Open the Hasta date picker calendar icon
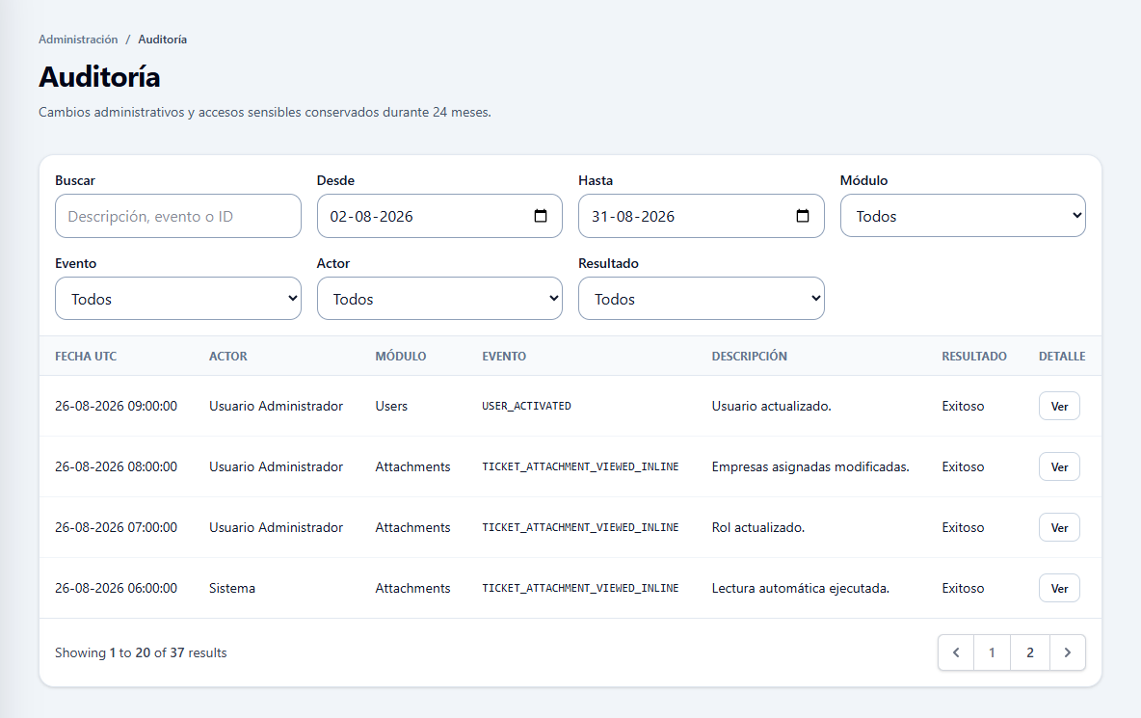Screen dimensions: 1141x718 pyautogui.click(x=803, y=216)
